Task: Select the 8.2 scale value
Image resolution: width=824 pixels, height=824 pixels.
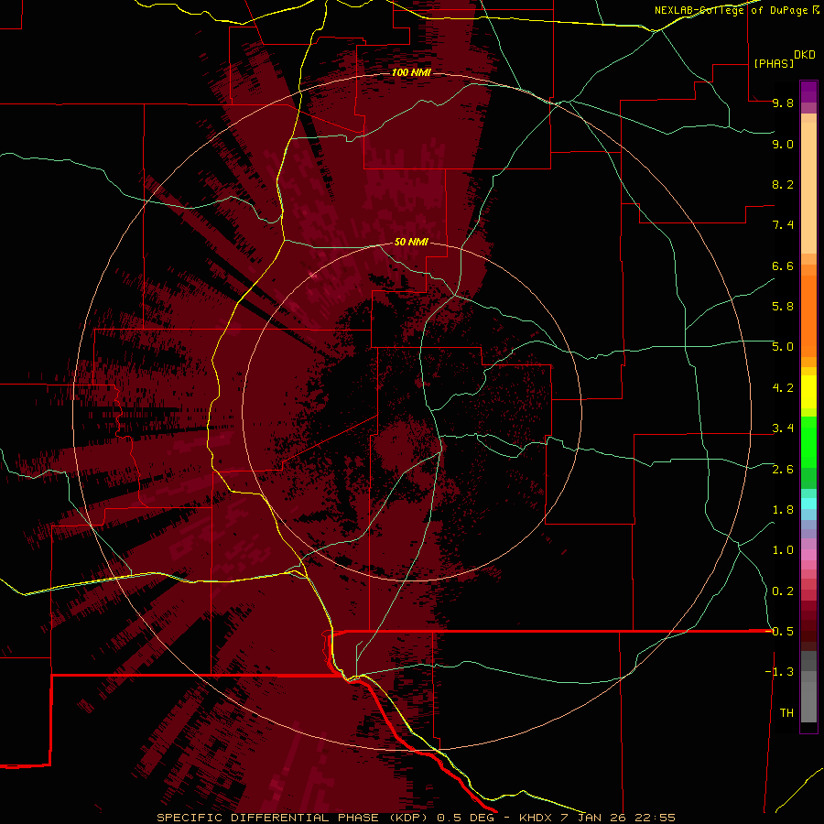Action: pyautogui.click(x=783, y=184)
